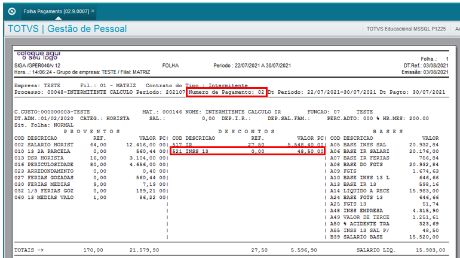
Task: Click the CATEG.: HORISTA text
Action: pyautogui.click(x=105, y=118)
